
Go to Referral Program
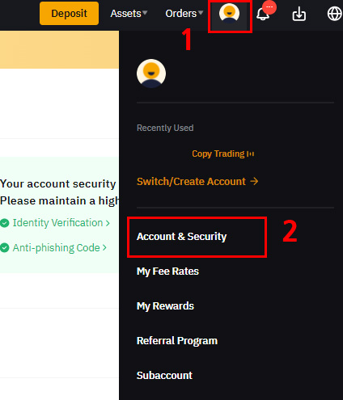[177, 341]
